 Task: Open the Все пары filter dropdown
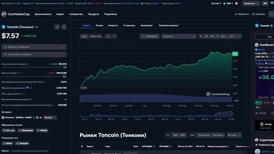click(234, 135)
